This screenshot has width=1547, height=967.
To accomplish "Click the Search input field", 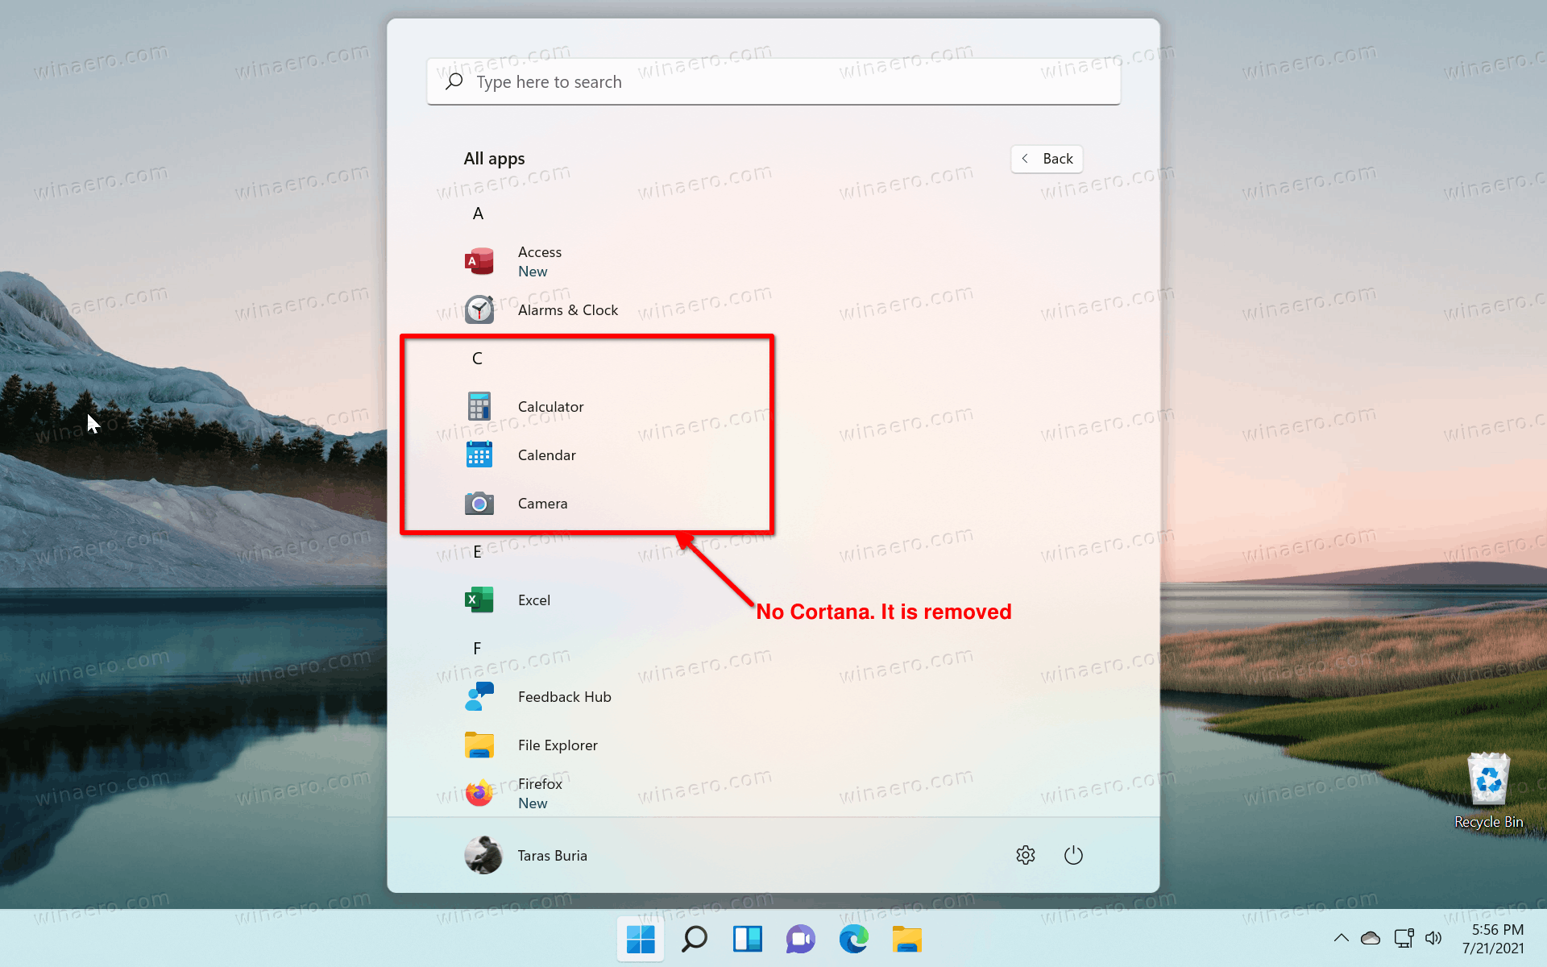I will pos(773,81).
